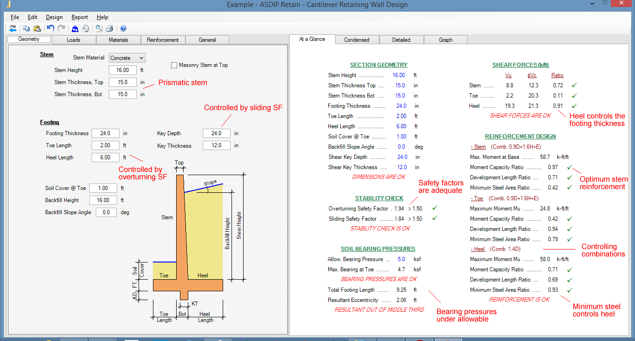Screen dimensions: 635x341
Task: Click the Toe Length input field
Action: click(x=106, y=145)
